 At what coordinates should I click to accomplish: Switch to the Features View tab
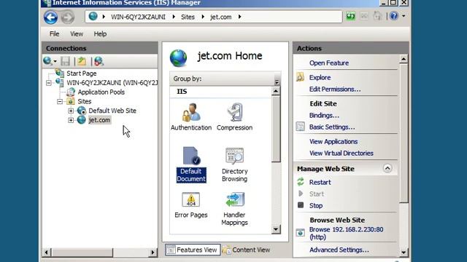[x=193, y=250]
